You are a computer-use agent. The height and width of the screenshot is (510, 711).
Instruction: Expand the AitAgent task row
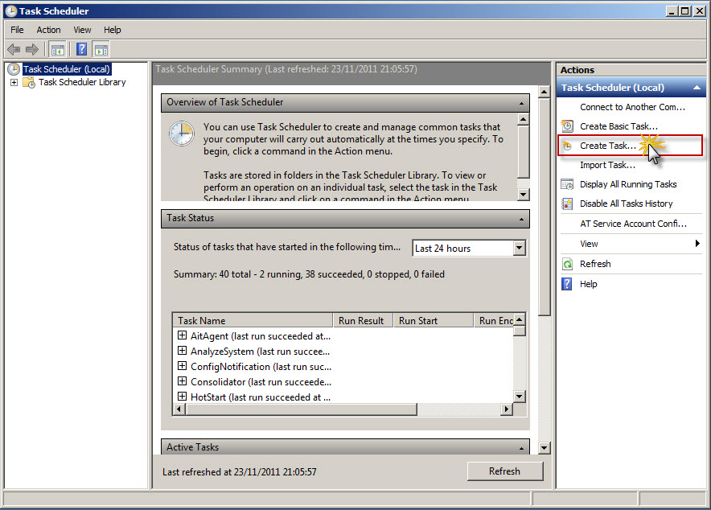(x=182, y=335)
